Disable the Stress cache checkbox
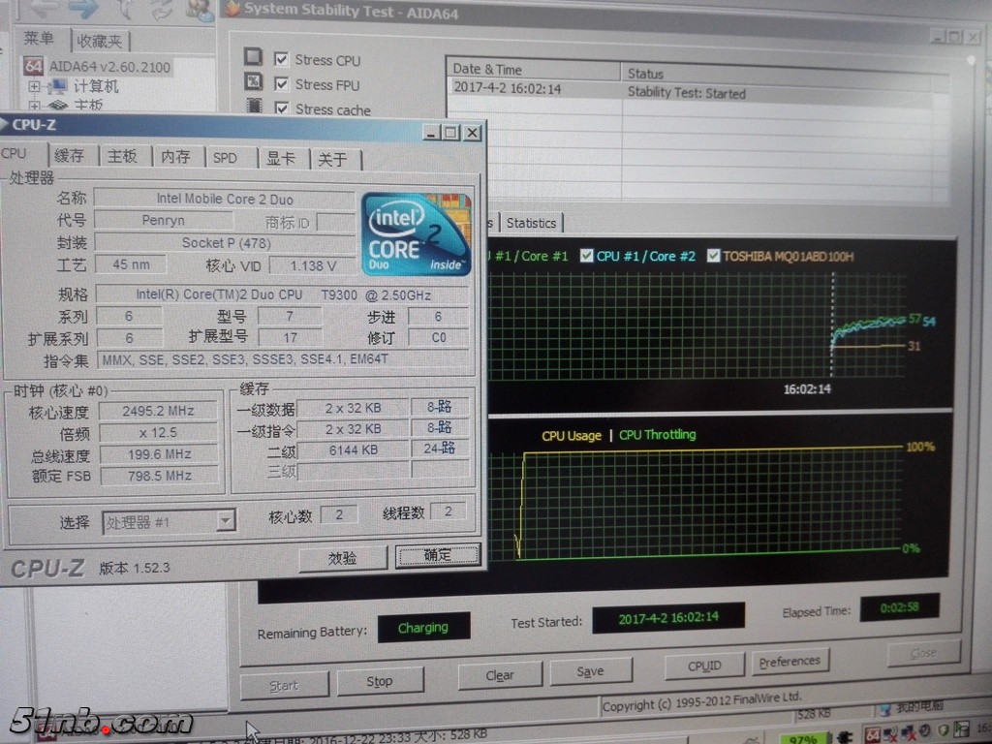992x744 pixels. (282, 108)
